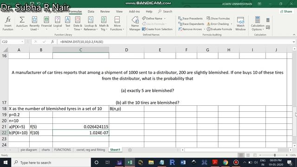Collapse the ribbon
The image size is (297, 167).
(x=294, y=35)
